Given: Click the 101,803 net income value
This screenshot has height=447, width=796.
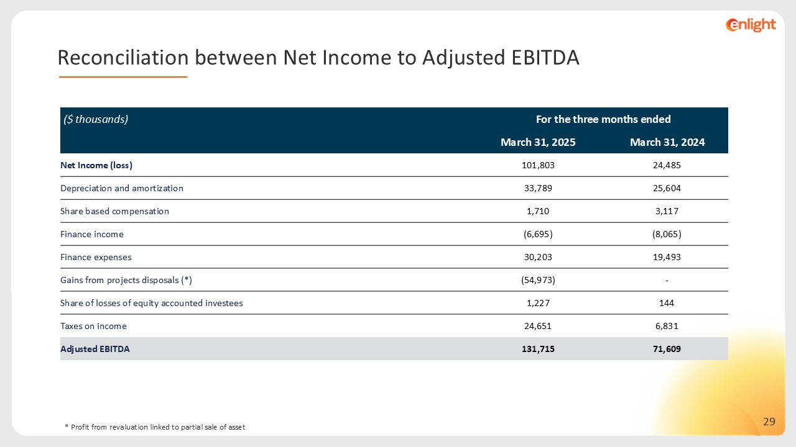Looking at the screenshot, I should [538, 165].
